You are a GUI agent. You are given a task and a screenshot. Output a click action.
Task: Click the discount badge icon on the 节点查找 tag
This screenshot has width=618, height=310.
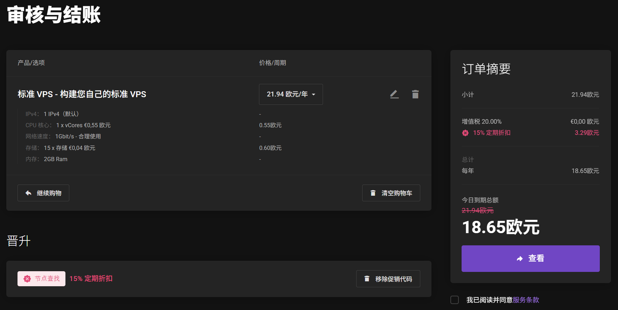[27, 279]
